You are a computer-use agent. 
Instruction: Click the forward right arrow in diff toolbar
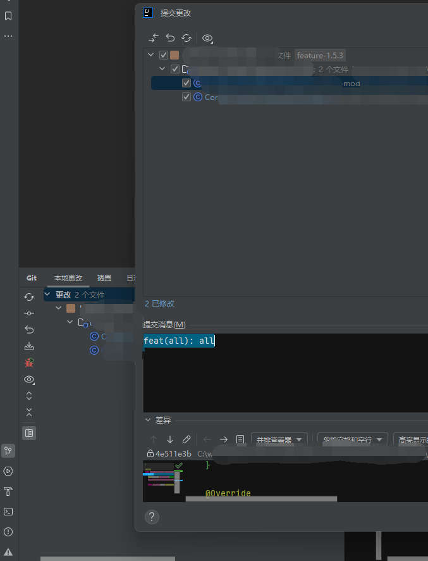(224, 439)
